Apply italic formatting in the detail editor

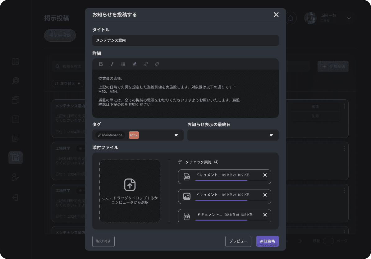tap(112, 64)
